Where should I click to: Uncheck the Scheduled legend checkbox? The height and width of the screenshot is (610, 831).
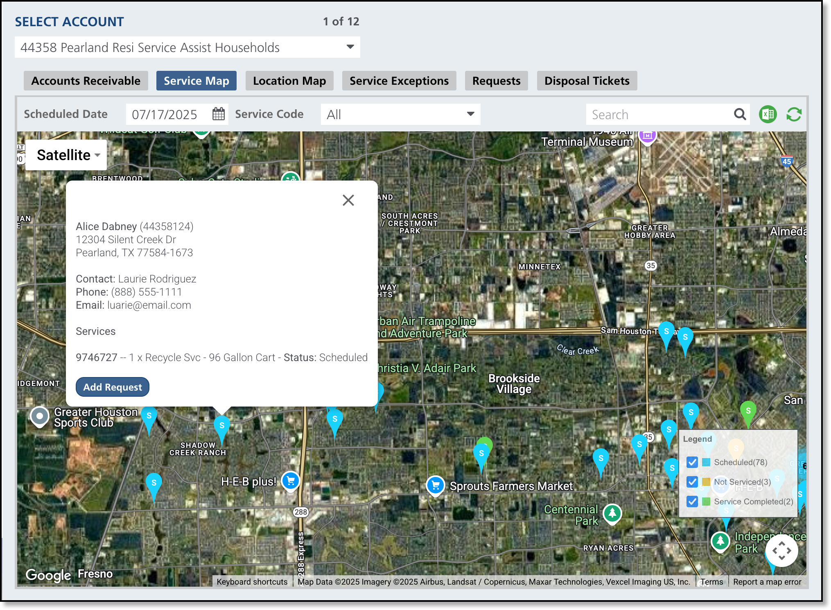(692, 462)
